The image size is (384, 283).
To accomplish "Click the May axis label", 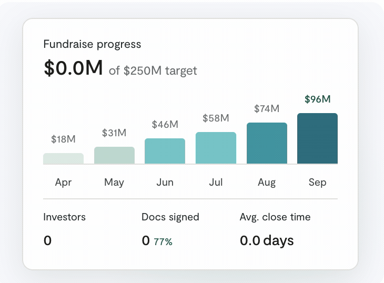I will click(114, 183).
